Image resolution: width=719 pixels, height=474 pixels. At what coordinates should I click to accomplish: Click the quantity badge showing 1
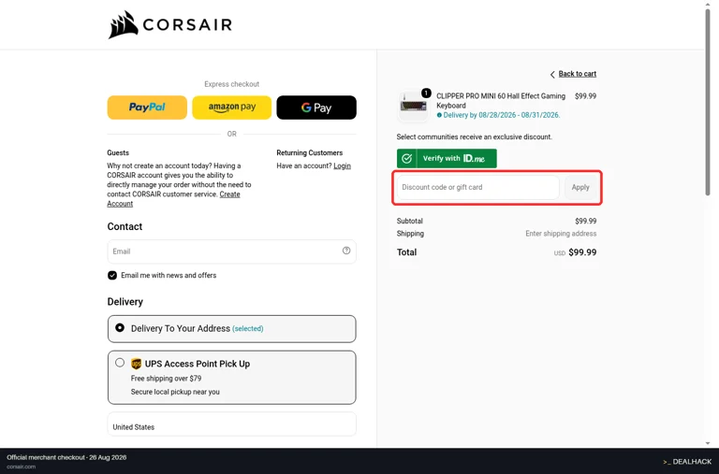[426, 93]
